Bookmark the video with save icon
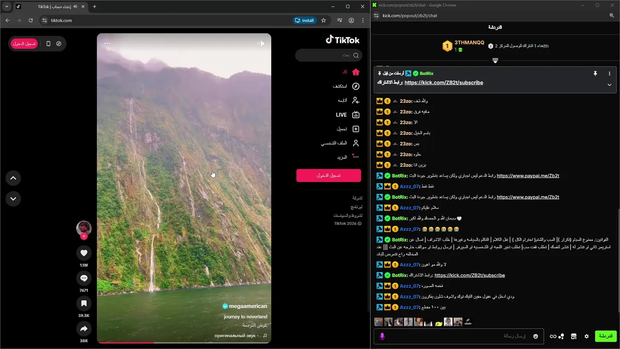 (84, 303)
